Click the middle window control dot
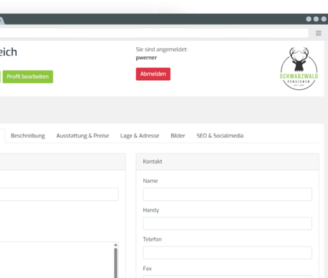The height and width of the screenshot is (278, 328). [316, 19]
